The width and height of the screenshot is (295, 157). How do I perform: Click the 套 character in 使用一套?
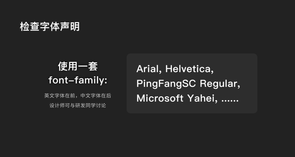[x=93, y=66]
